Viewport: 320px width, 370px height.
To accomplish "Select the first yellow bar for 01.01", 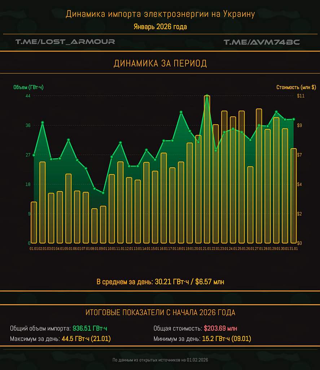I will [34, 222].
